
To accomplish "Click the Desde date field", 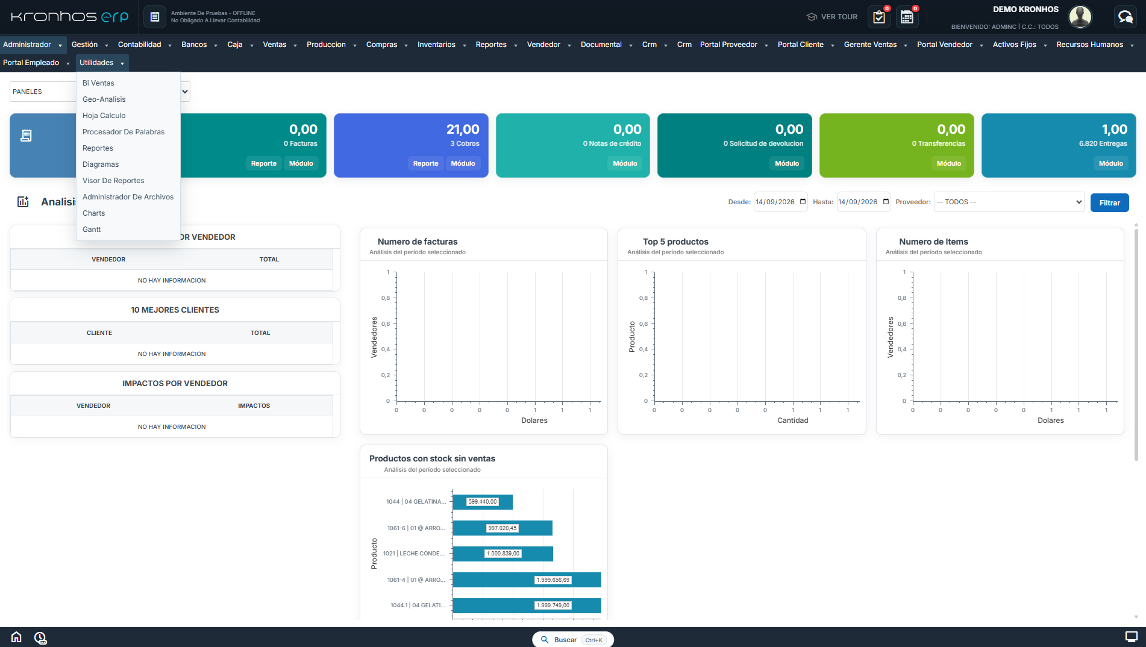I will pyautogui.click(x=780, y=202).
